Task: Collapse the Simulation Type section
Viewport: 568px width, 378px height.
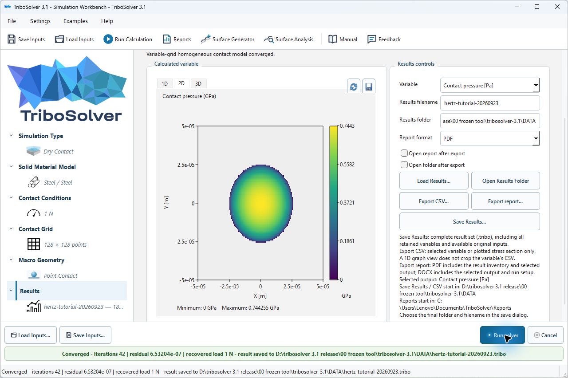Action: [x=11, y=136]
